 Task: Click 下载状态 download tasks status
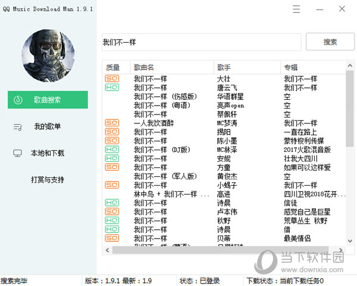coord(285,281)
